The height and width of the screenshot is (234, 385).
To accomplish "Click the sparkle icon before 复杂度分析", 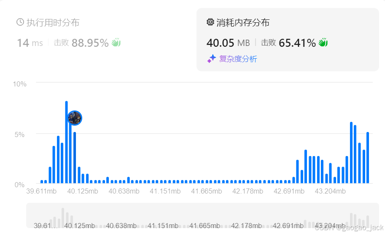I will tap(211, 59).
